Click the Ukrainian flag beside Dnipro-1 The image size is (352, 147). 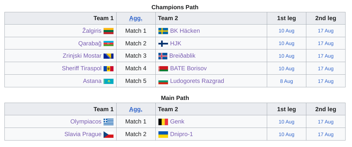[x=163, y=134]
